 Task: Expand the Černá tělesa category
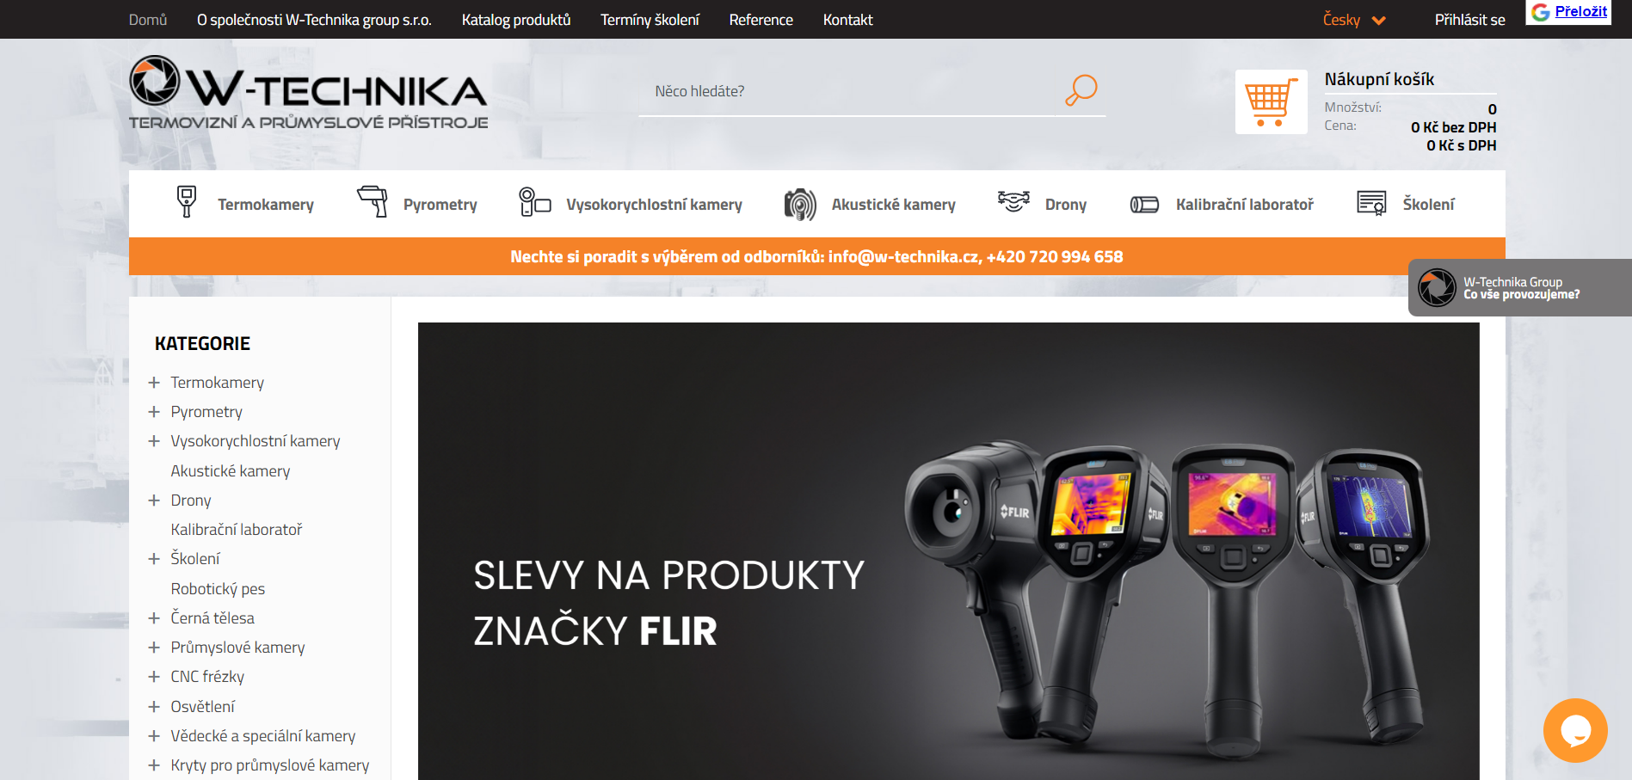coord(154,618)
